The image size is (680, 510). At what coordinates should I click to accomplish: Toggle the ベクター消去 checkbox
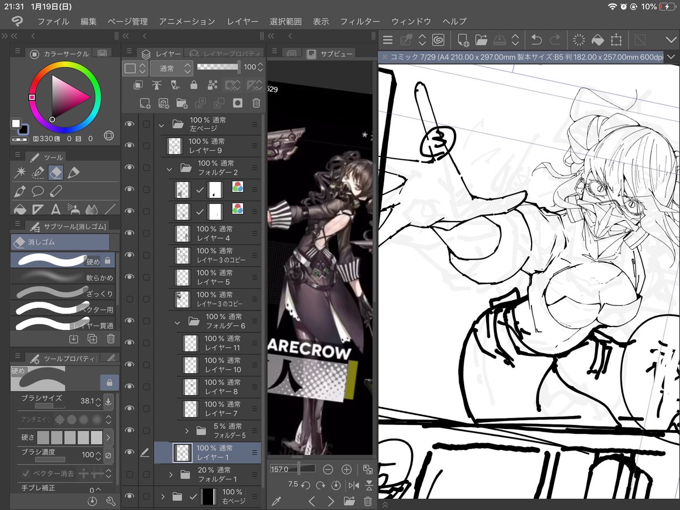point(25,473)
